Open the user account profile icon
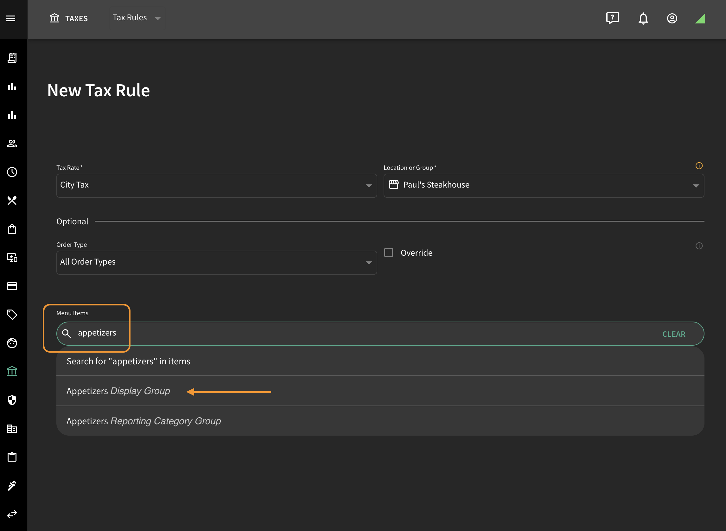Viewport: 726px width, 531px height. click(672, 18)
